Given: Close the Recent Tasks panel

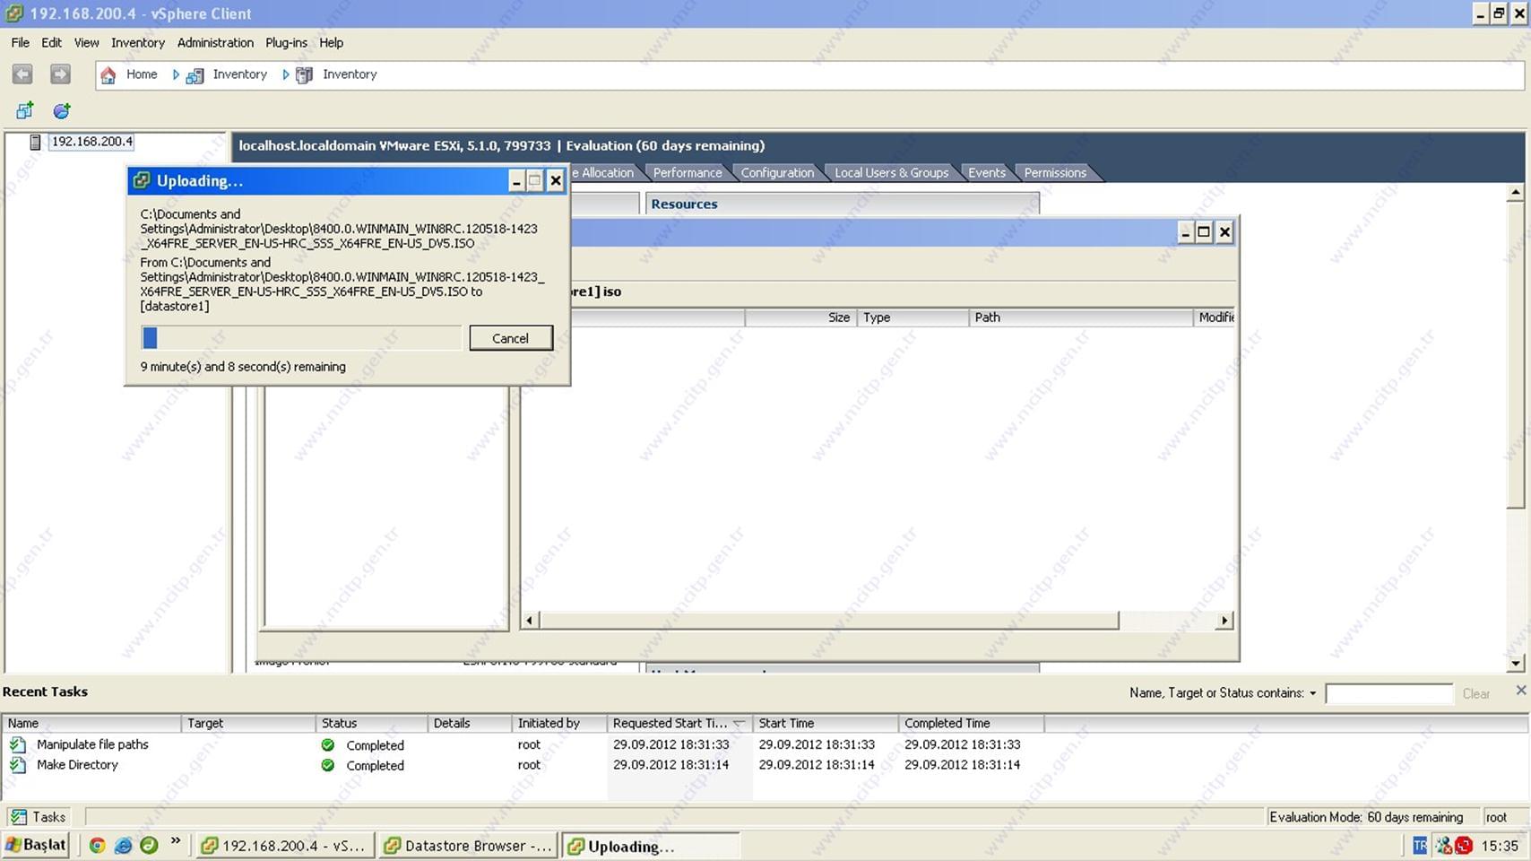Looking at the screenshot, I should click(x=1520, y=690).
